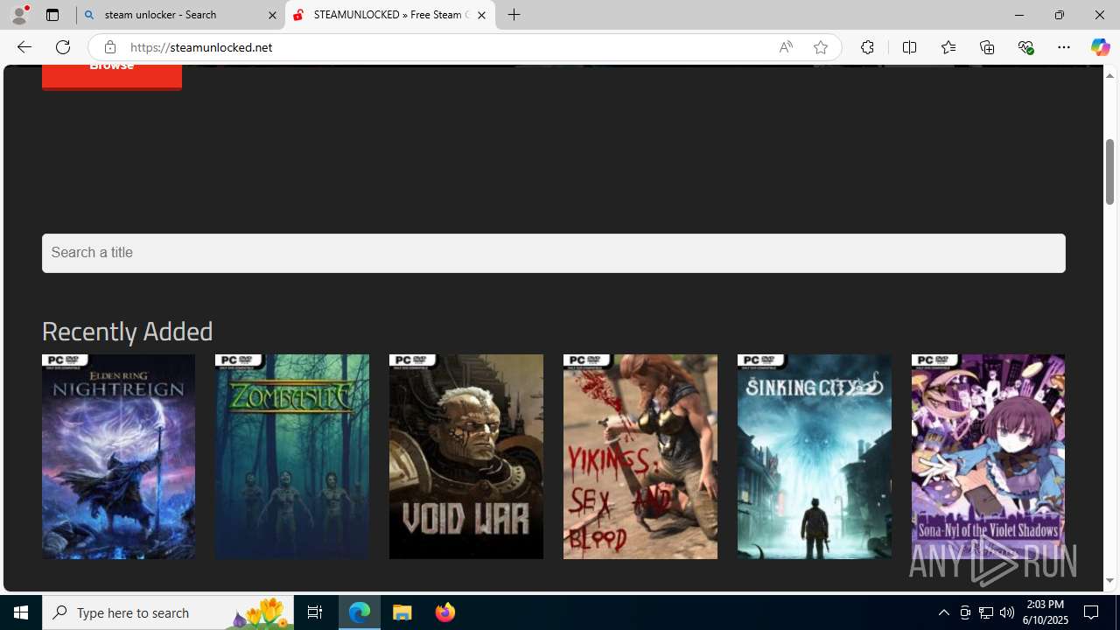Open Microsoft Edge from the taskbar
This screenshot has width=1120, height=630.
[360, 612]
